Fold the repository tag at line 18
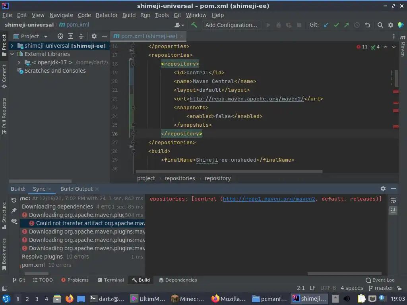Image resolution: width=407 pixels, height=305 pixels. tap(133, 64)
